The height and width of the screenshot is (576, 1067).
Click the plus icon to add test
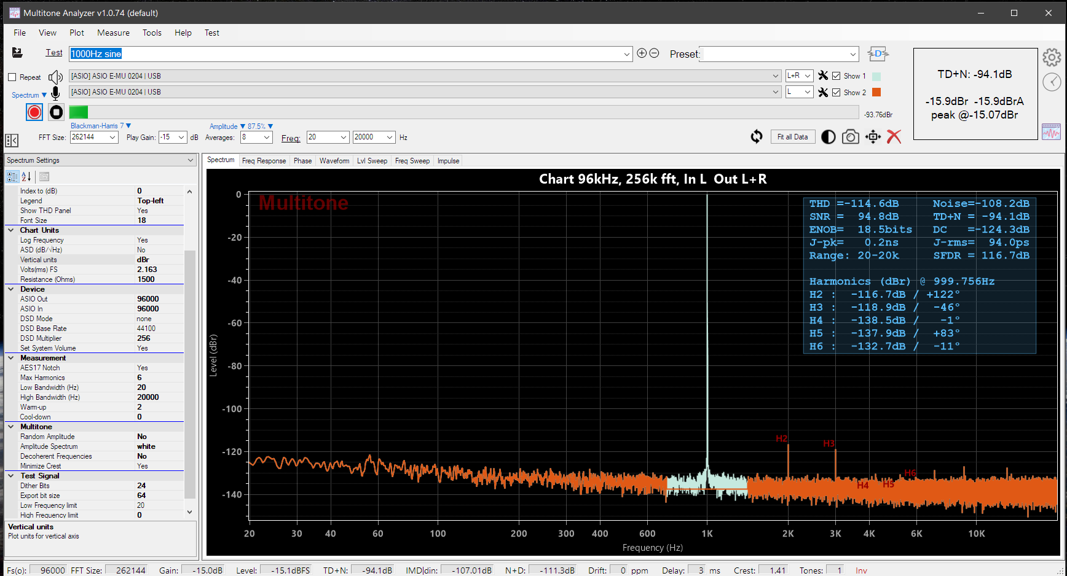(x=642, y=53)
